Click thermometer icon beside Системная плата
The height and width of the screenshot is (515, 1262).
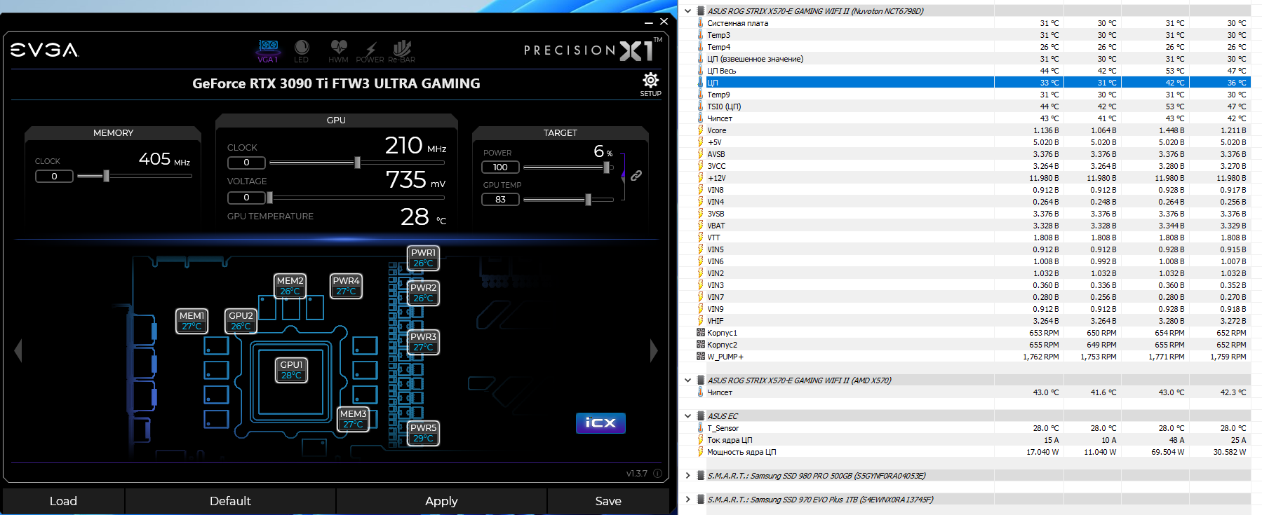click(700, 23)
